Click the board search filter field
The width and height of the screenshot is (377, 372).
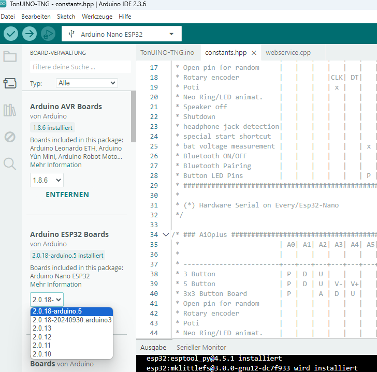(x=80, y=67)
